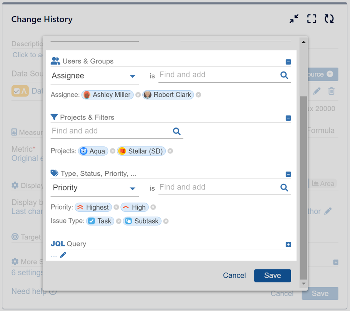Collapse the Users & Groups section
This screenshot has height=311, width=350.
pyautogui.click(x=288, y=62)
